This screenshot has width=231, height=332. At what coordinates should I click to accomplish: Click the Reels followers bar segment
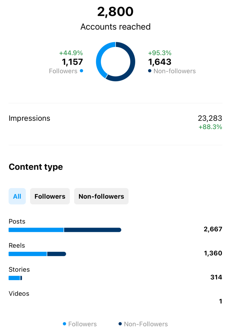pos(27,254)
